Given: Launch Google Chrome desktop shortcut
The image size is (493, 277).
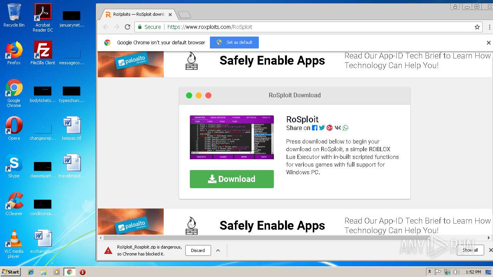Looking at the screenshot, I should [14, 93].
